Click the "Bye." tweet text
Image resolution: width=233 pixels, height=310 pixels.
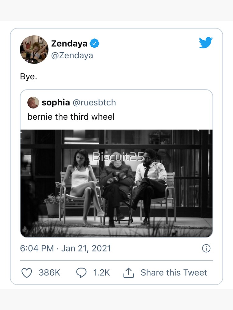(x=29, y=77)
